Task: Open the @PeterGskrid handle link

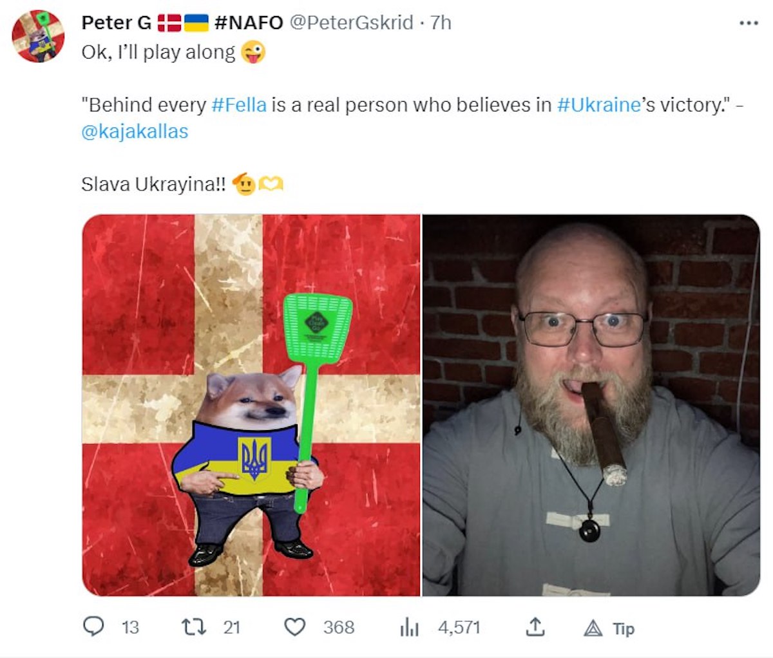Action: (x=351, y=23)
